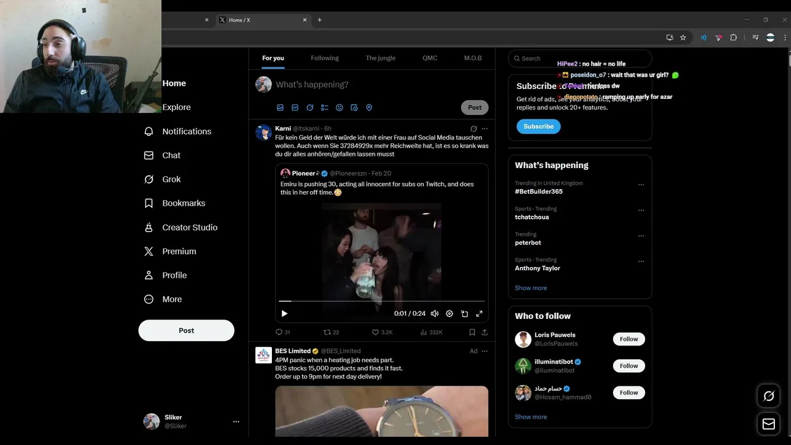The height and width of the screenshot is (445, 791).
Task: Focus the Search box
Action: click(x=580, y=58)
